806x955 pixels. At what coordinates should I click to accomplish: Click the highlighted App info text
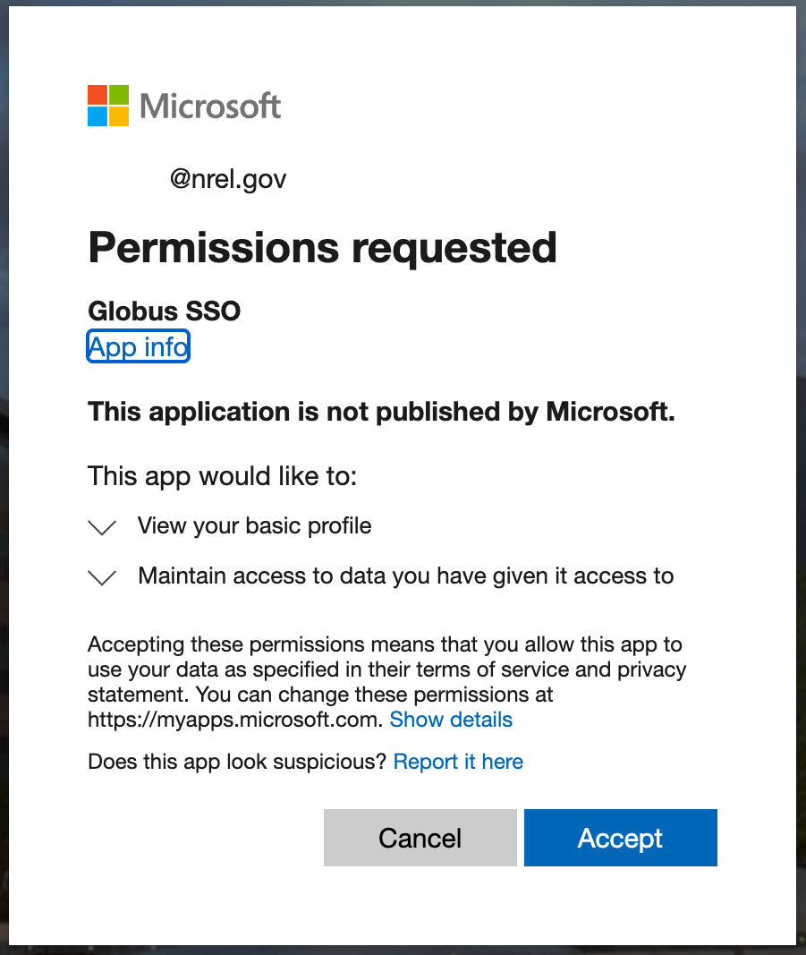[x=138, y=346]
